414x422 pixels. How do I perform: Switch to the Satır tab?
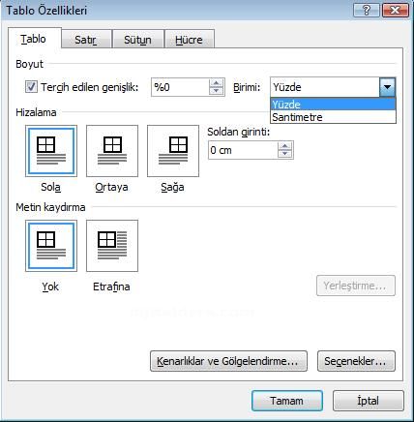pos(86,40)
